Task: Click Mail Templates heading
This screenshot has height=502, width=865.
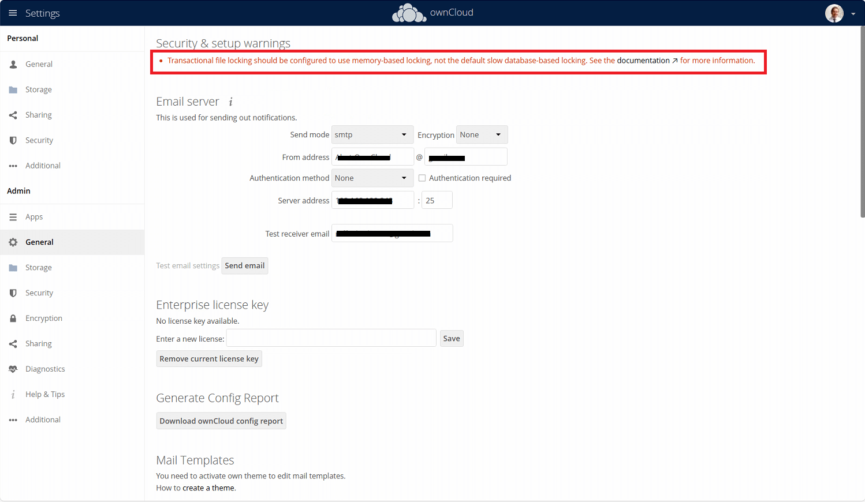Action: pos(195,460)
